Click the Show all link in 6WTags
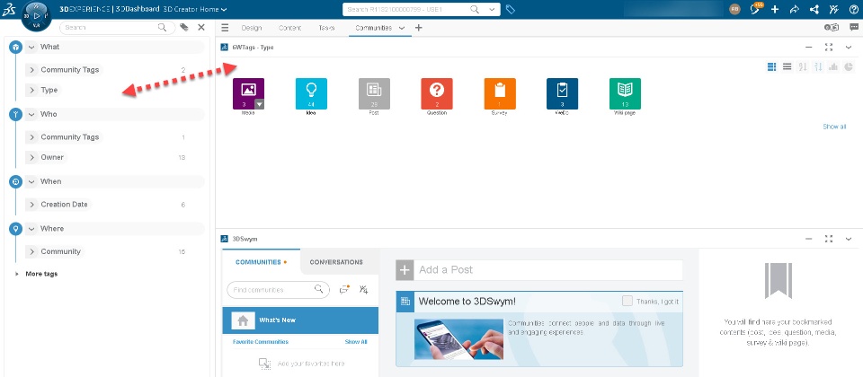This screenshot has height=377, width=863. (834, 127)
